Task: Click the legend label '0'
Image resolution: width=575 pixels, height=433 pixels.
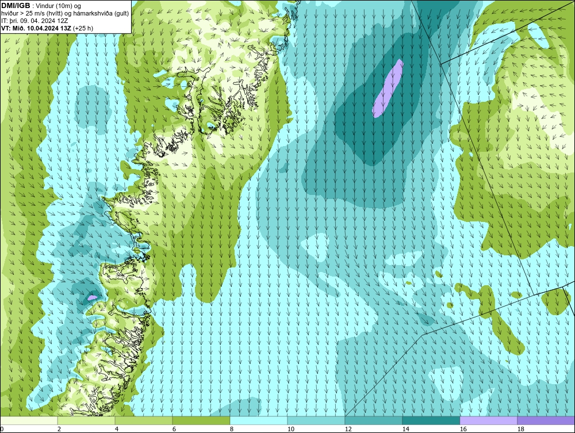Action: coord(2,429)
